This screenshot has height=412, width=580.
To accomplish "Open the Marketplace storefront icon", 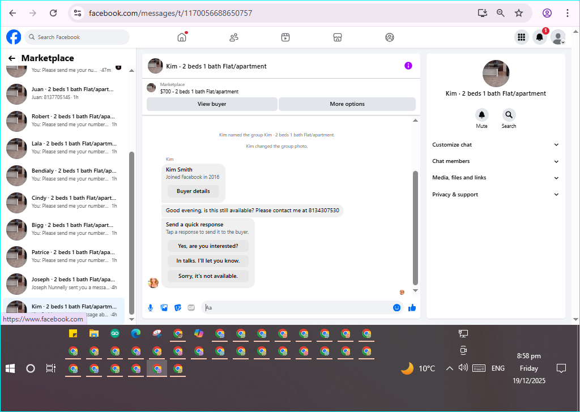I will pyautogui.click(x=338, y=37).
